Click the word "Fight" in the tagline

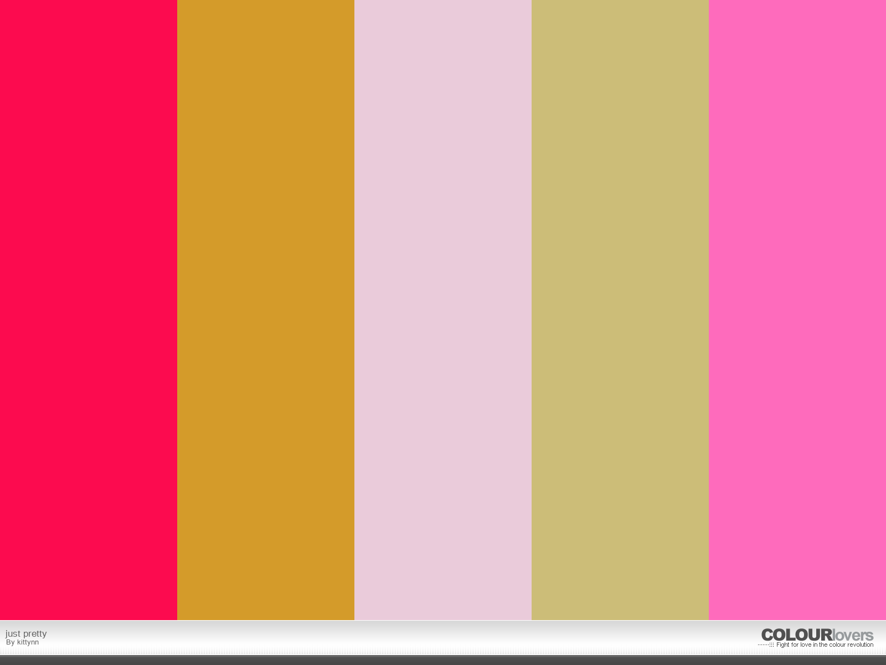point(782,644)
